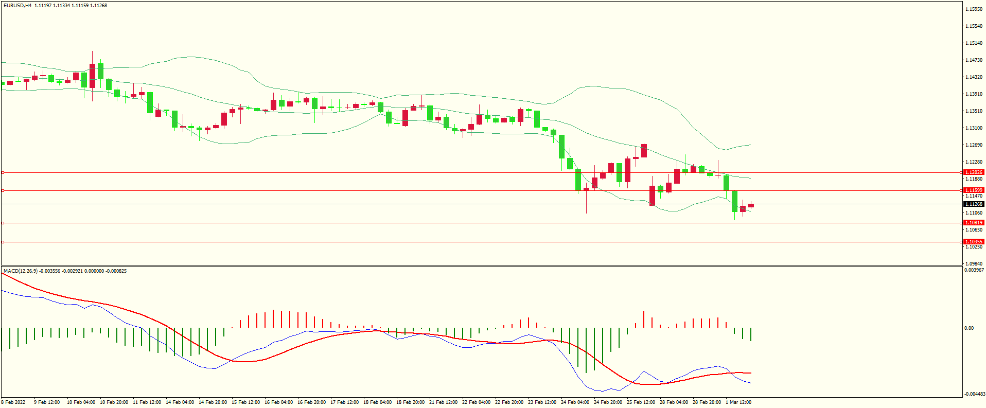Click the 24 Feb 04:00 time label
The image size is (986, 408).
tap(575, 402)
